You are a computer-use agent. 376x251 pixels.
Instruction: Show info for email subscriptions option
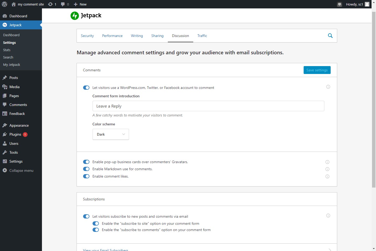click(328, 216)
